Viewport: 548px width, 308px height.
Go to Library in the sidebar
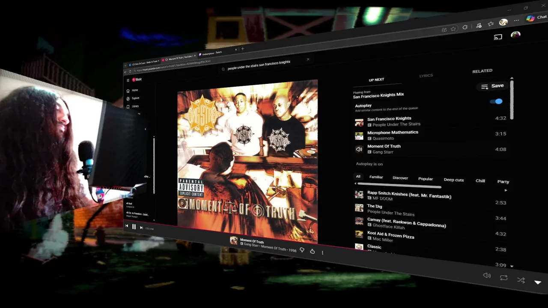(133, 106)
